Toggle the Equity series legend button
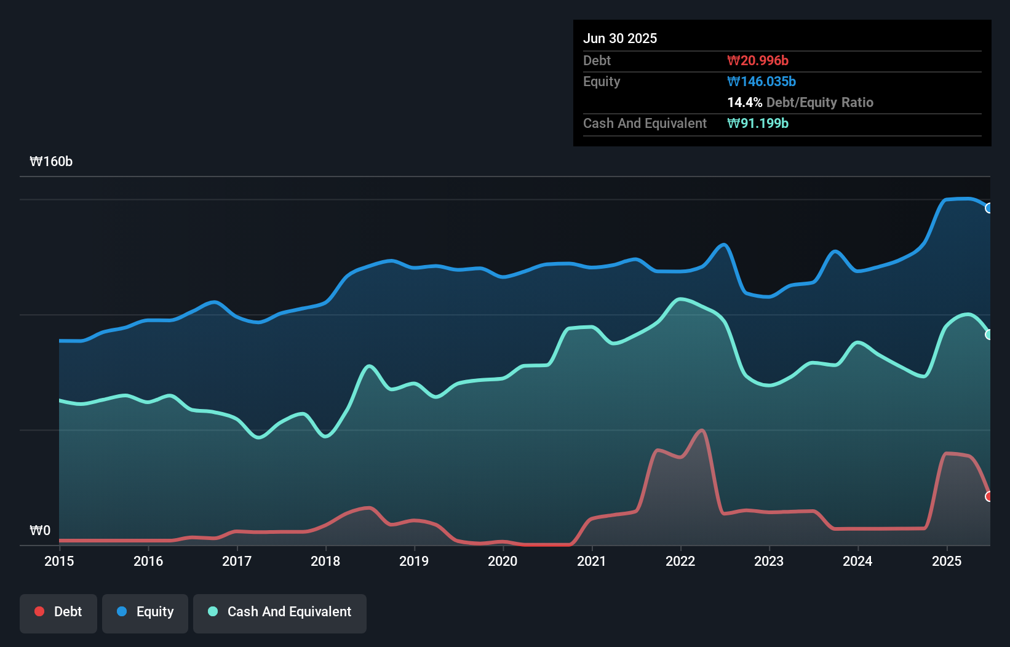 coord(145,613)
